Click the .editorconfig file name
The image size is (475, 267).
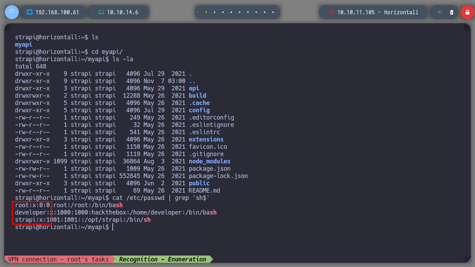click(x=211, y=118)
